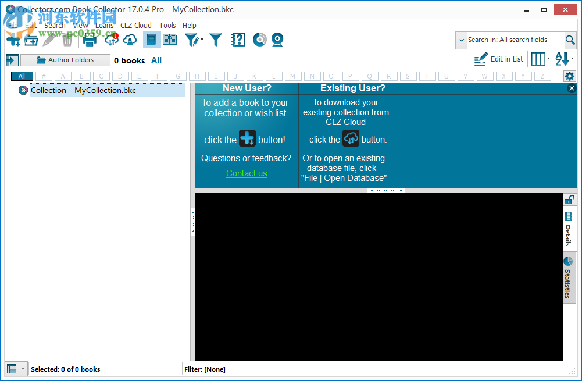Open the Loans menu
582x381 pixels.
point(104,25)
